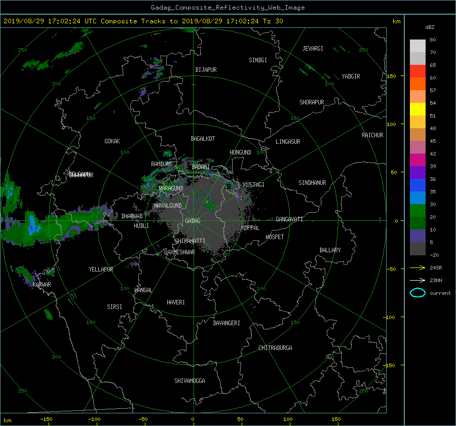This screenshot has height=426, width=456.
Task: Click the JEVARGI city label
Action: tap(313, 49)
